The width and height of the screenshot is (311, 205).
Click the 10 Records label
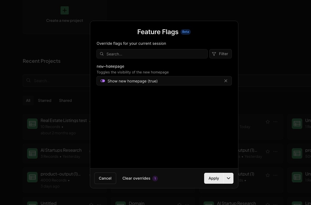pos(50,127)
